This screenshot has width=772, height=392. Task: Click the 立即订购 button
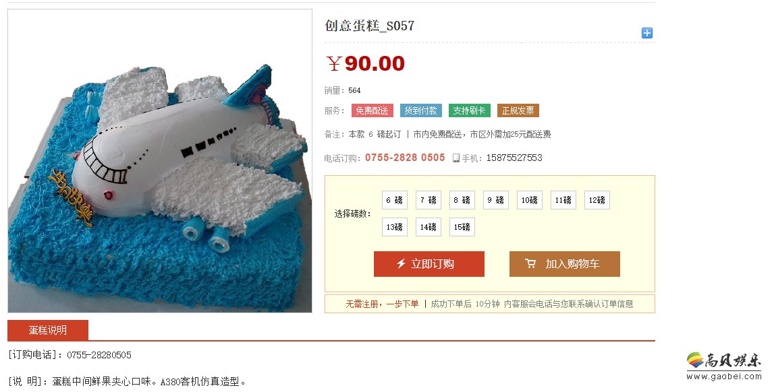(429, 264)
